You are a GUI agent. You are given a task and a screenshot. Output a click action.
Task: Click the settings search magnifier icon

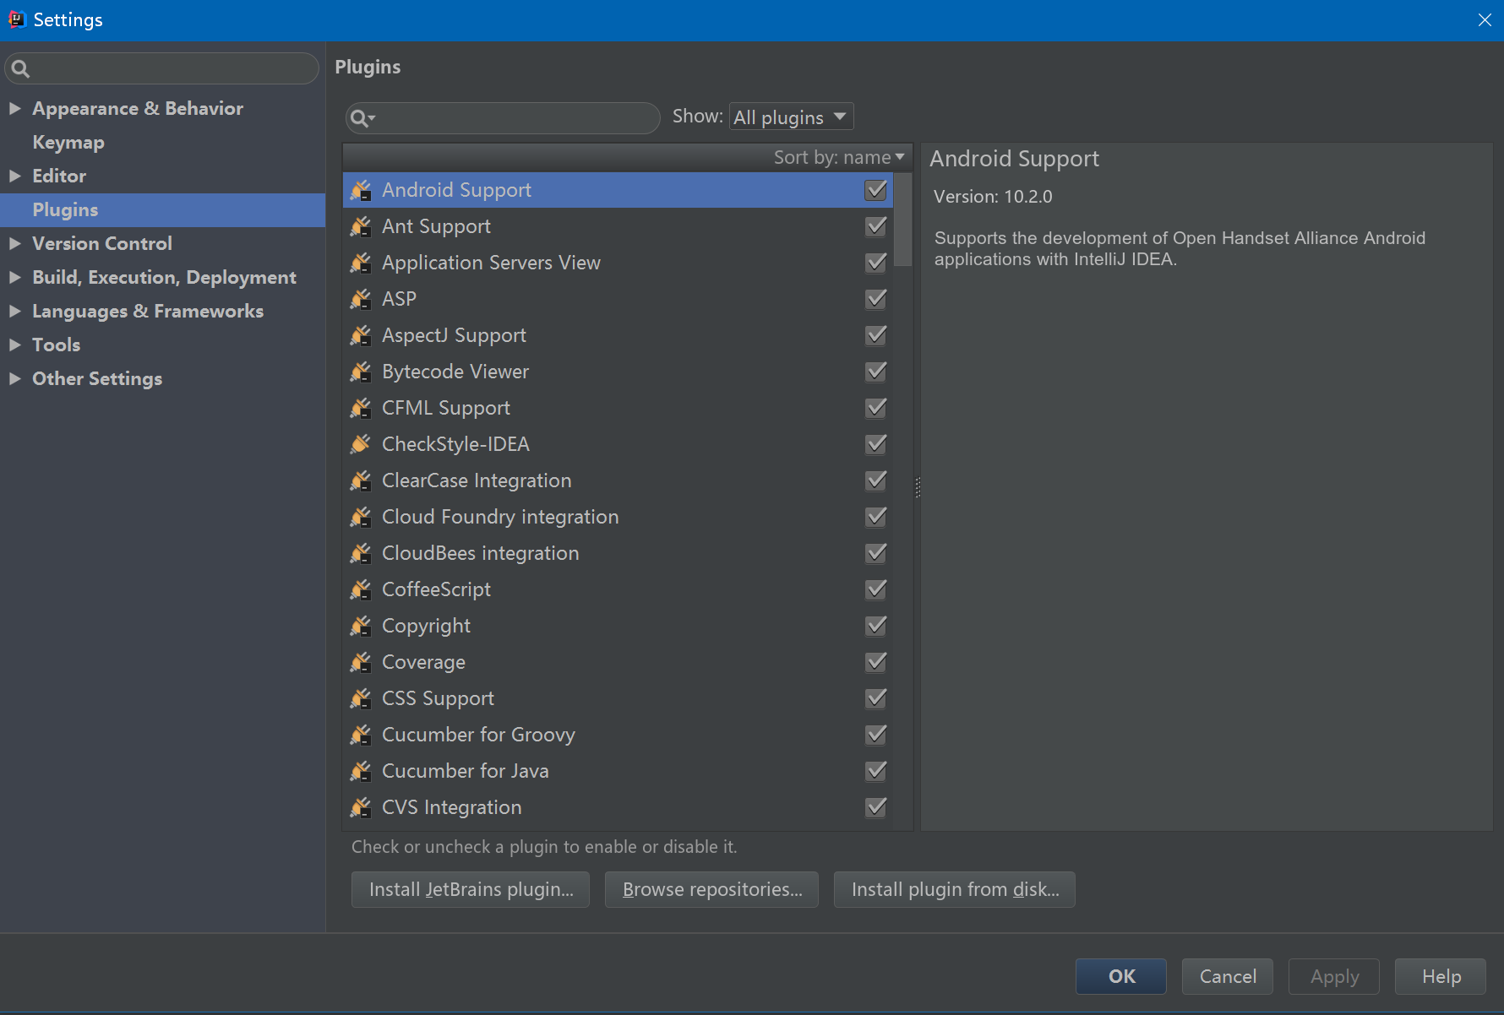(21, 69)
